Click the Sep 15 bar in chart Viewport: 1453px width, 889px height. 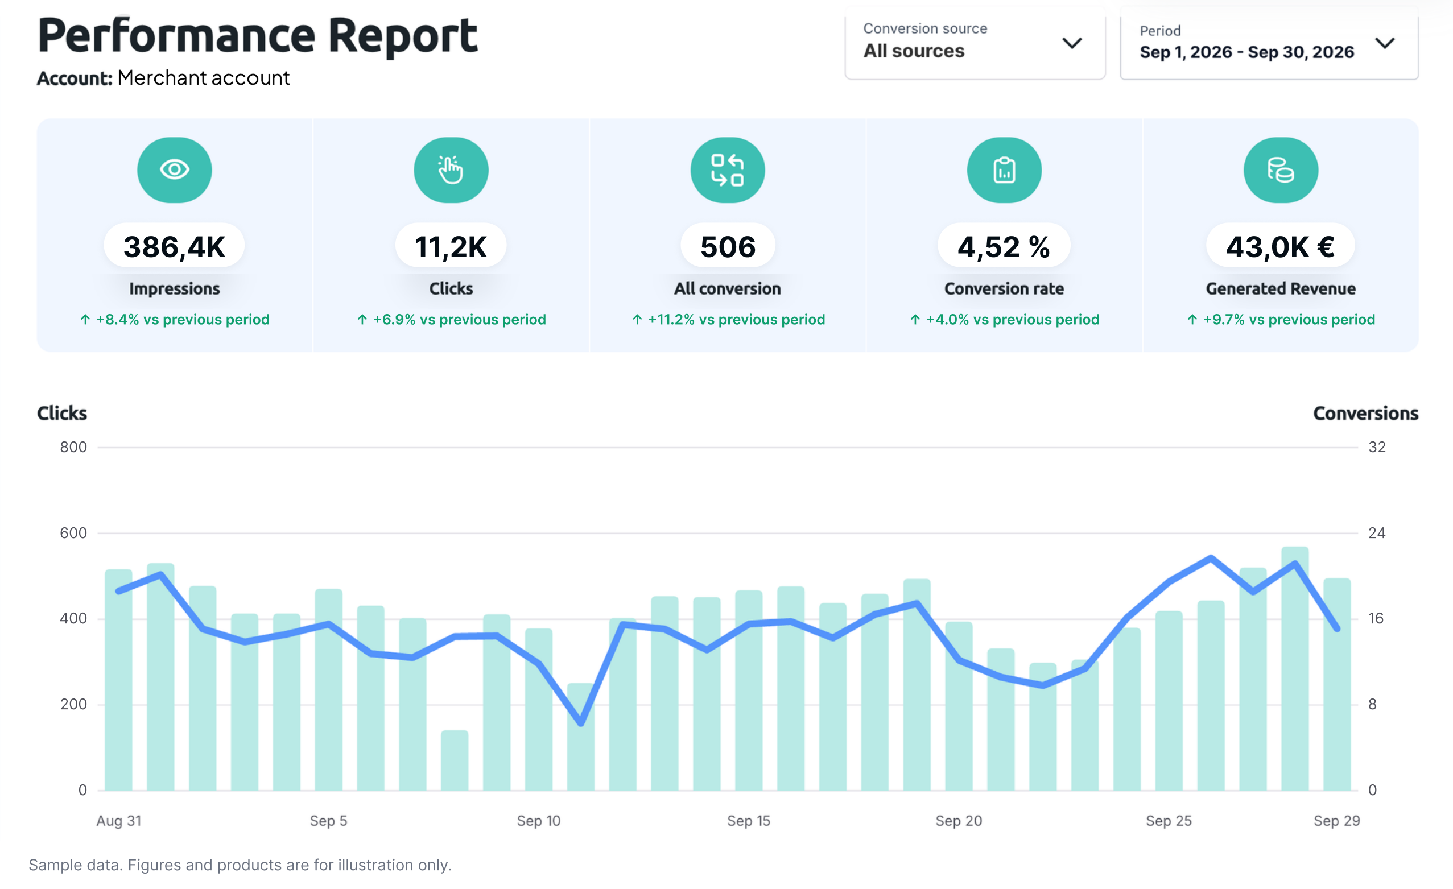(x=749, y=690)
